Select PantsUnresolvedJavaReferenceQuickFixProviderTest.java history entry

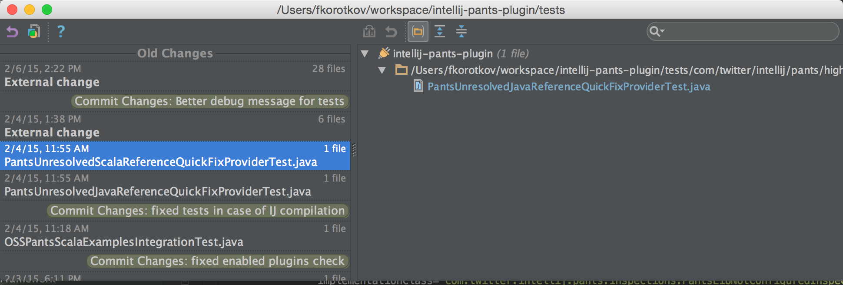175,185
